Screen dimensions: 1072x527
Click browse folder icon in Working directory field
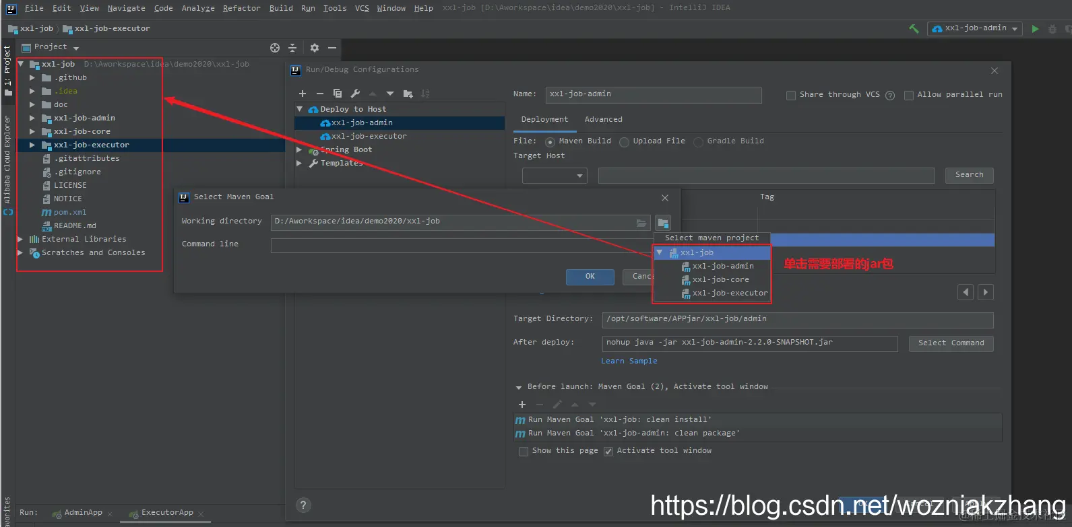(641, 223)
